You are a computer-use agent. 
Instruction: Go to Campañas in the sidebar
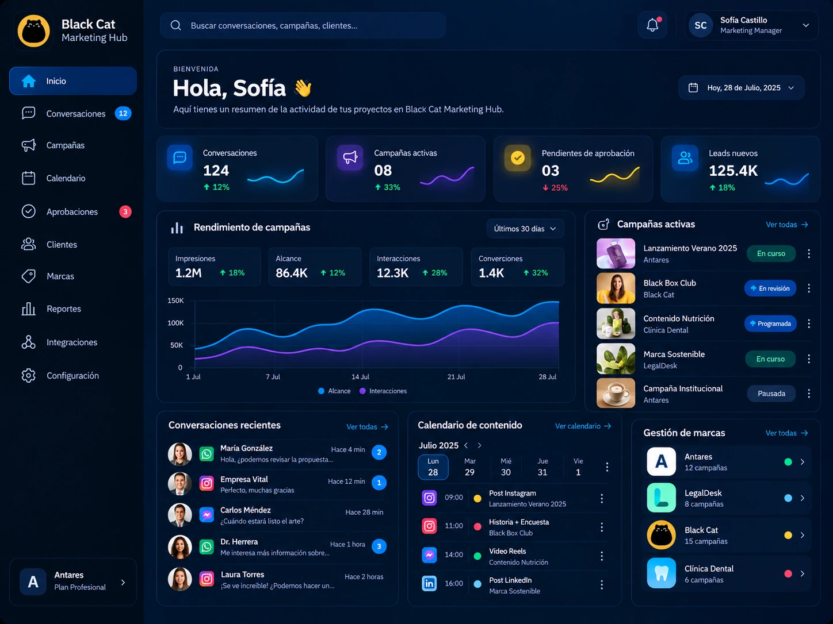pyautogui.click(x=73, y=145)
